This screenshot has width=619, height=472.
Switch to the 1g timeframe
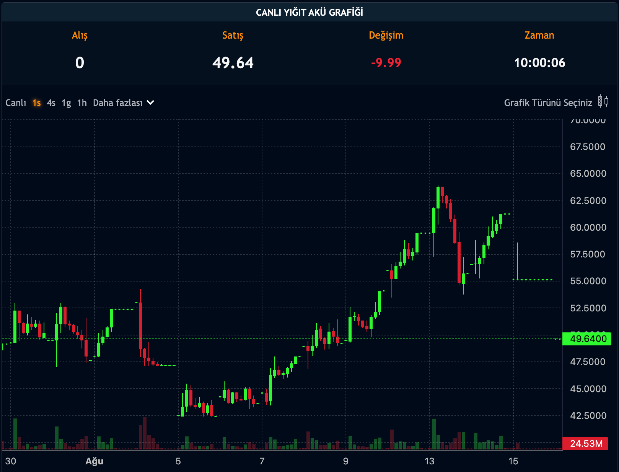tap(67, 103)
